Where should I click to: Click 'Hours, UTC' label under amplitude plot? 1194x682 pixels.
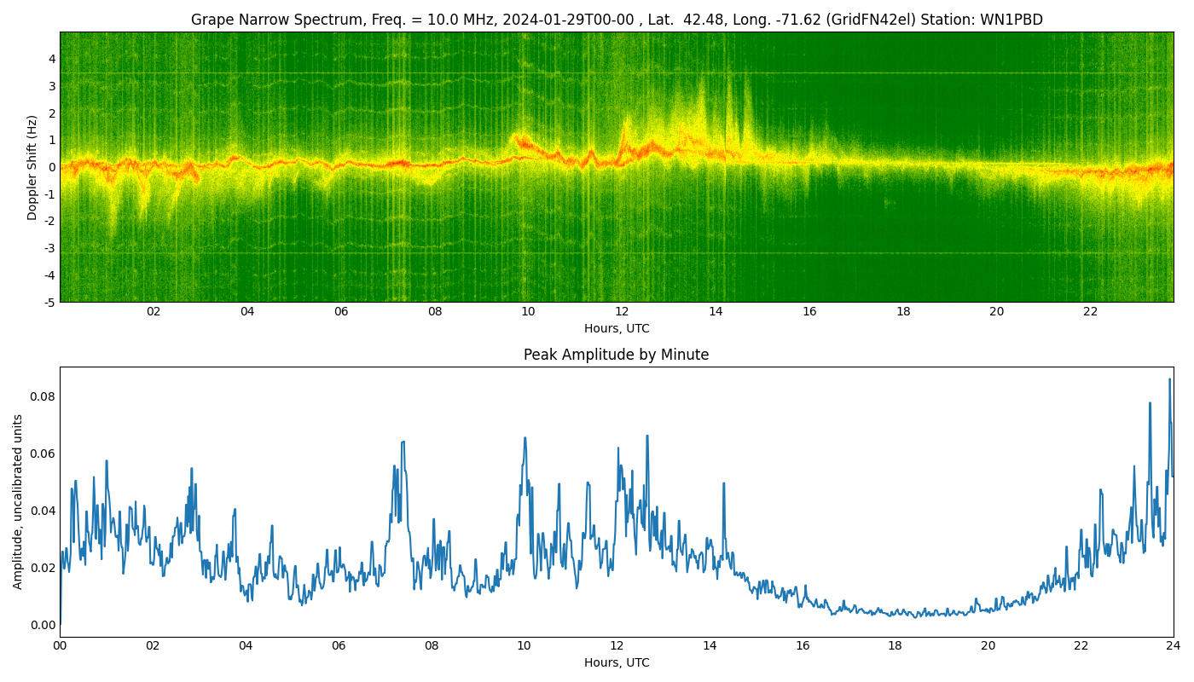[616, 662]
